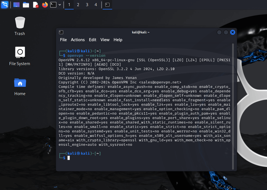Click the terminal cursor at empty prompt
The image size is (267, 190).
coord(69,158)
